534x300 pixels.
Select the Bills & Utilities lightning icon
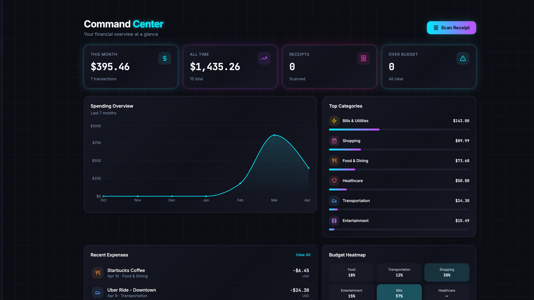pyautogui.click(x=334, y=121)
